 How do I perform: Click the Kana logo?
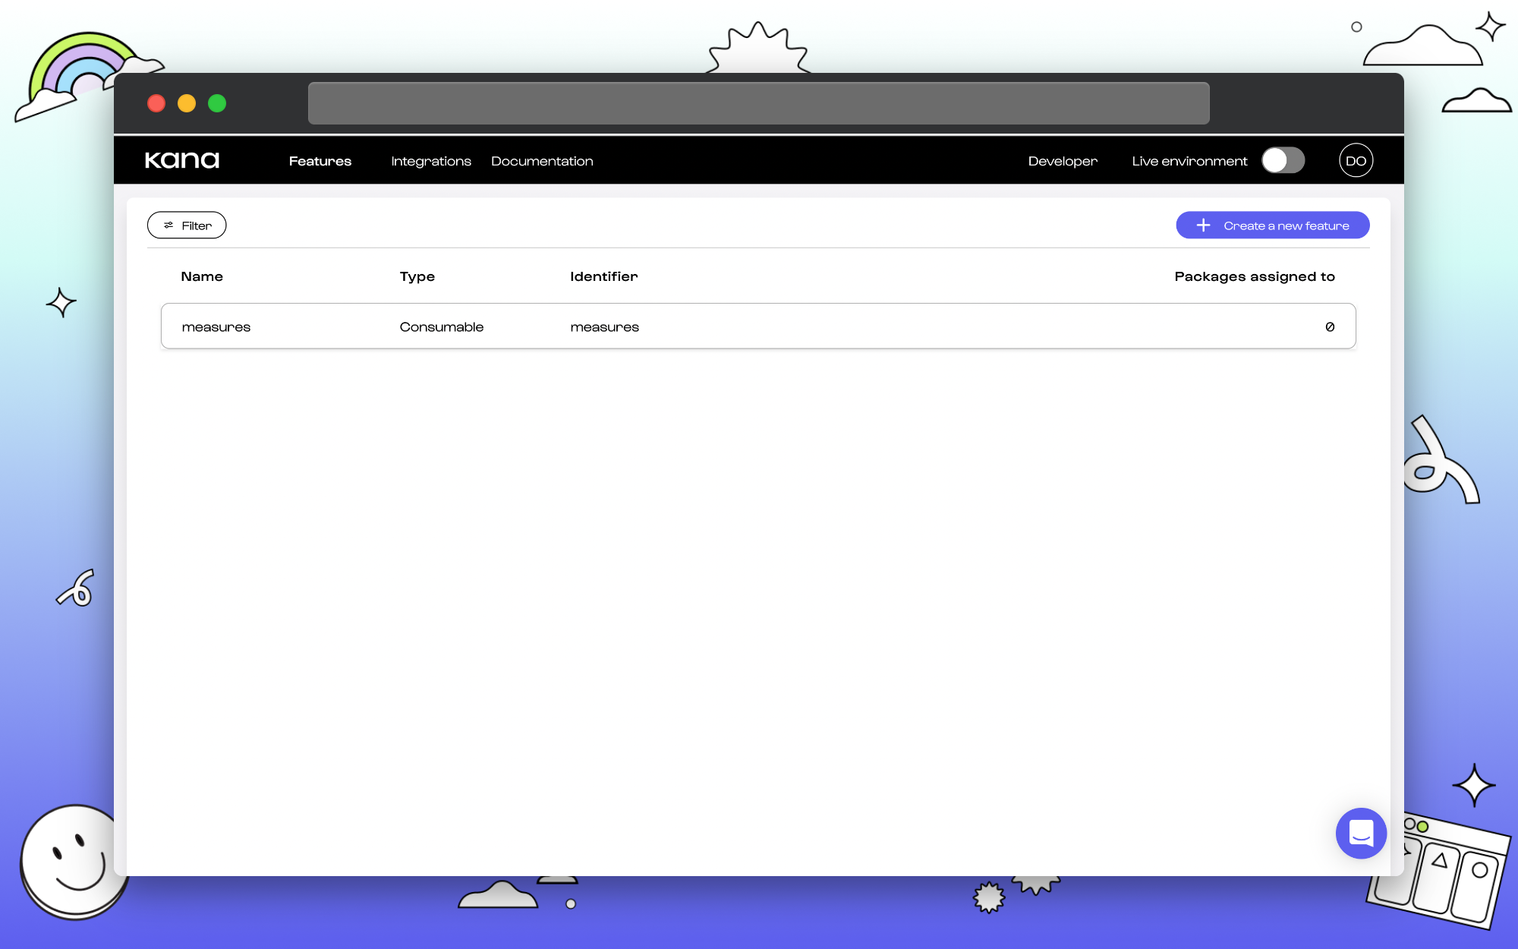tap(182, 160)
